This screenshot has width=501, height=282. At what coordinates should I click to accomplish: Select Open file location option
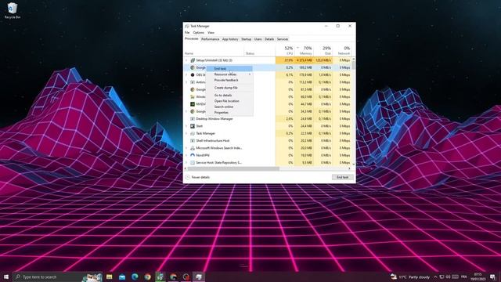tap(229, 101)
